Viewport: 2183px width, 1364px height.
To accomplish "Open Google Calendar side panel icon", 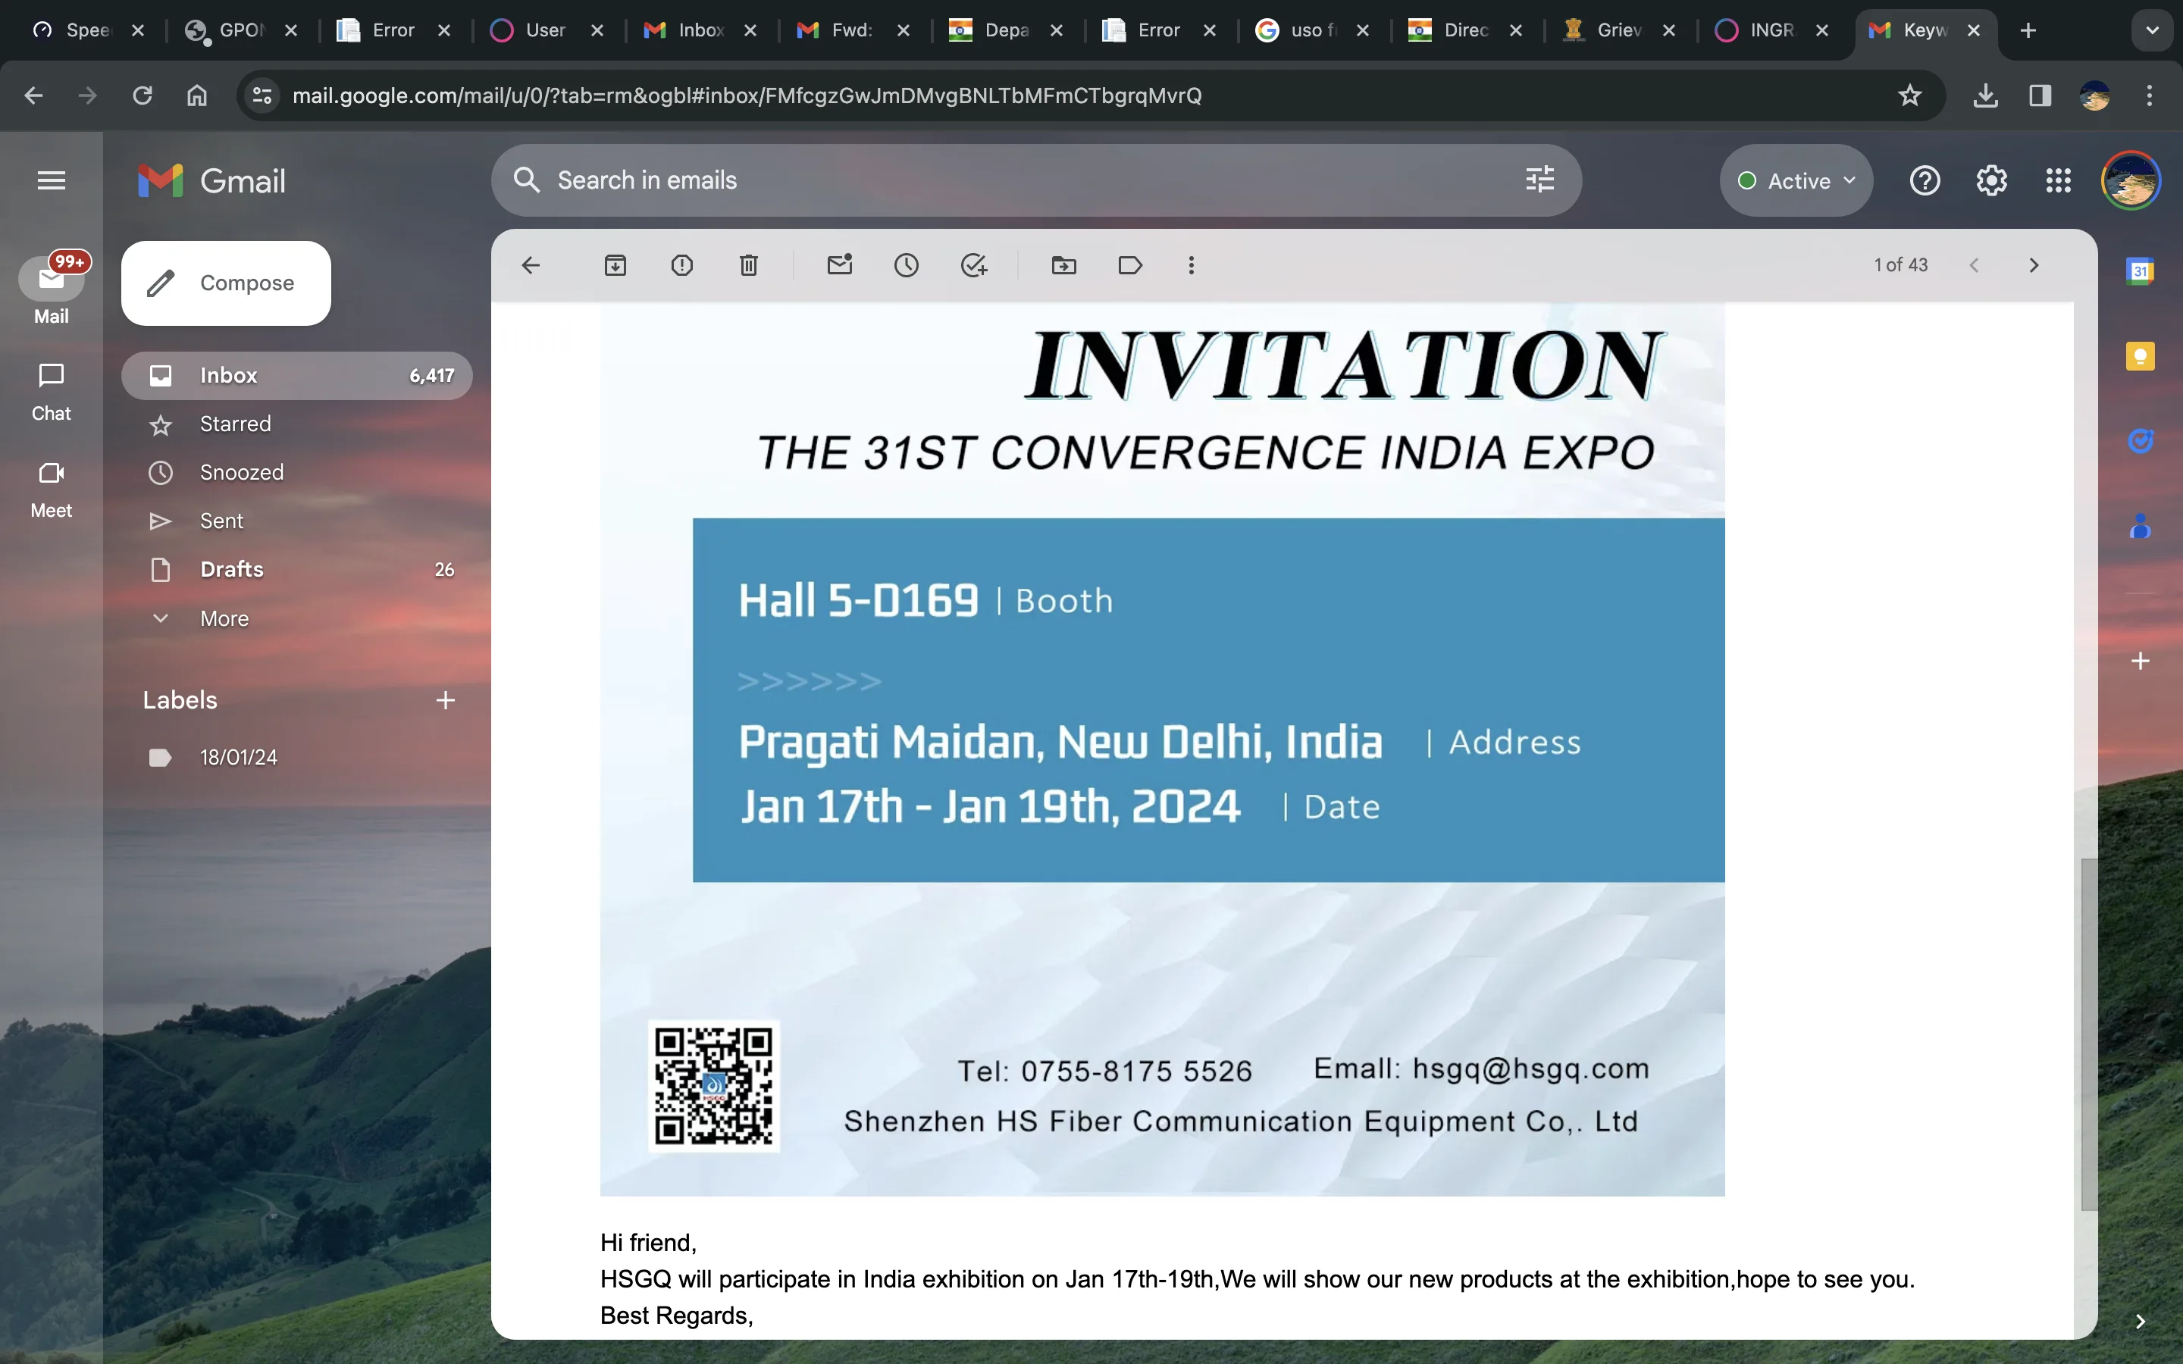I will pos(2140,271).
